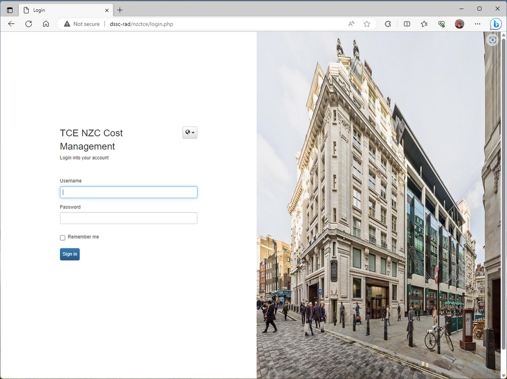Click the Password label
This screenshot has height=379, width=507.
[x=70, y=207]
